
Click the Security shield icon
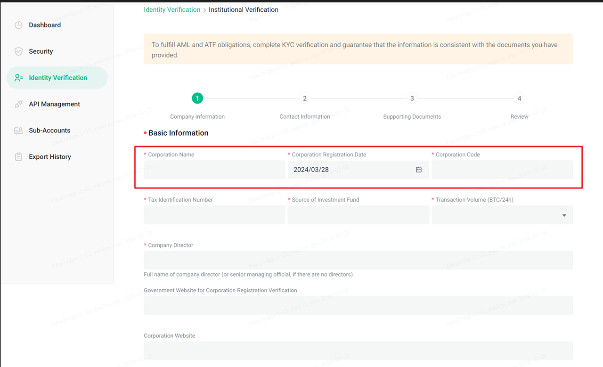[18, 51]
